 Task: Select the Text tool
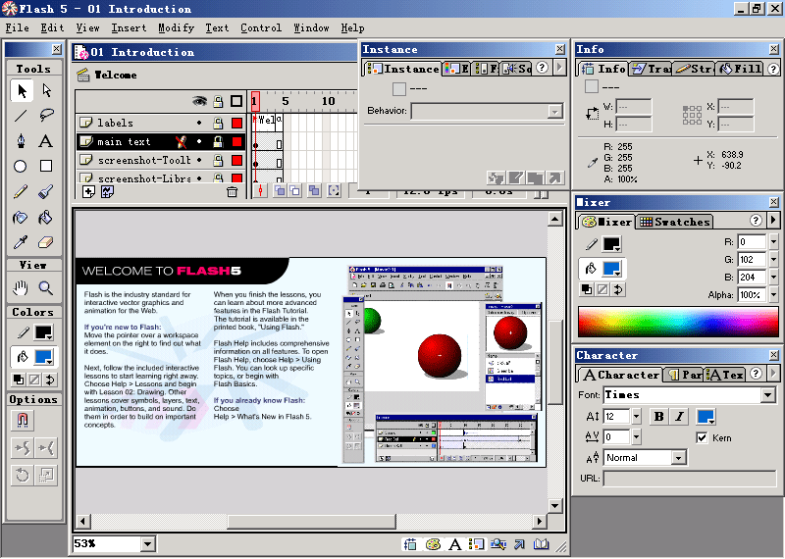pyautogui.click(x=46, y=141)
